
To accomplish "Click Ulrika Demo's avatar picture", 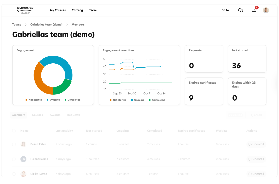I will 23,174.
